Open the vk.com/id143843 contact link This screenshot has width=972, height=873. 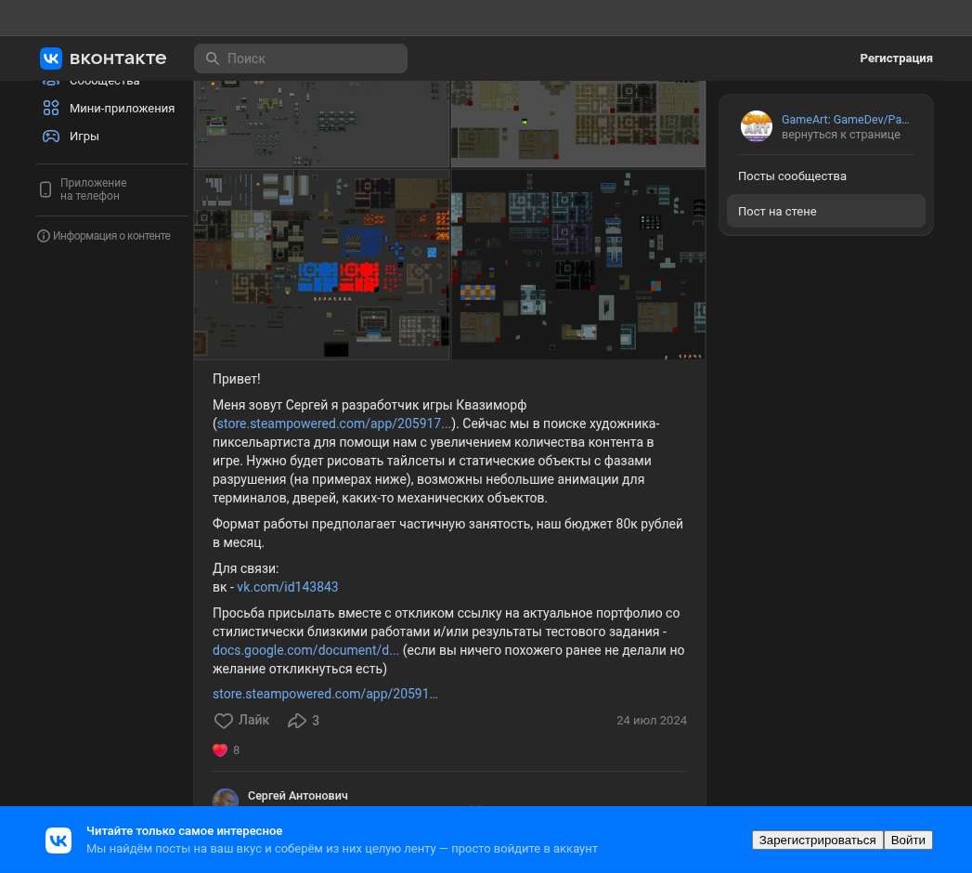287,587
